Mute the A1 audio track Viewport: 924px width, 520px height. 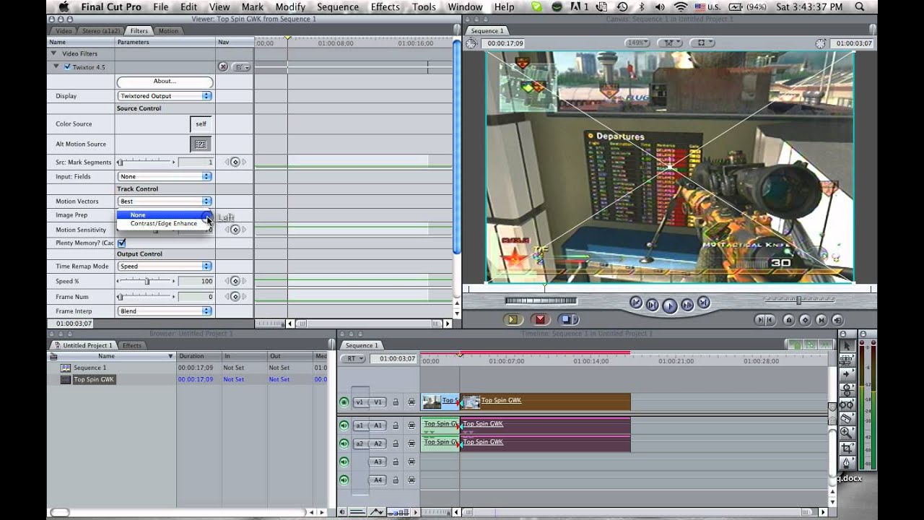click(344, 425)
